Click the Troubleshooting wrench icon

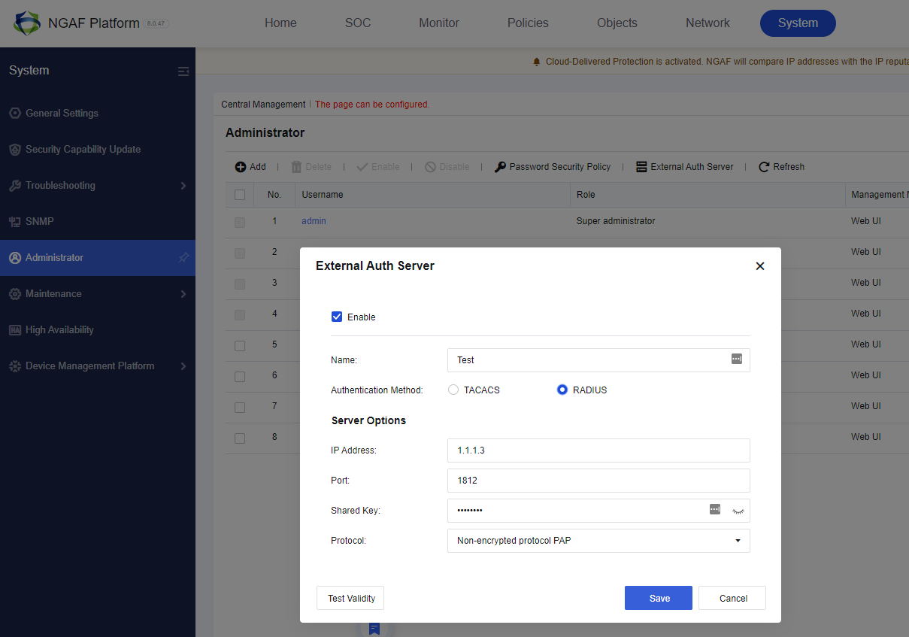[15, 185]
